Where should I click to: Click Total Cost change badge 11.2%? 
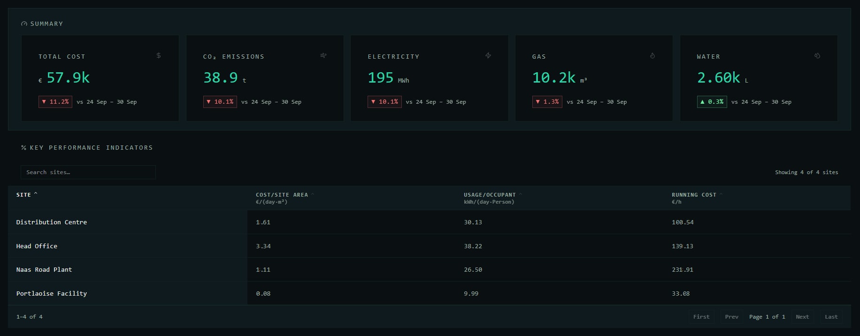tap(55, 102)
